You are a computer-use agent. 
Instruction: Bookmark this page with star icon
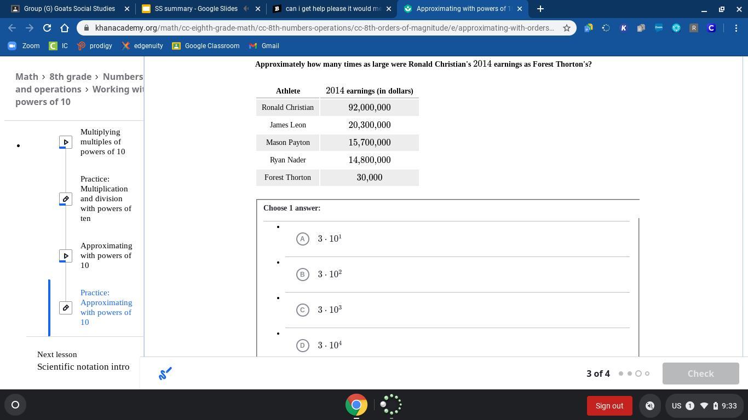[x=567, y=28]
